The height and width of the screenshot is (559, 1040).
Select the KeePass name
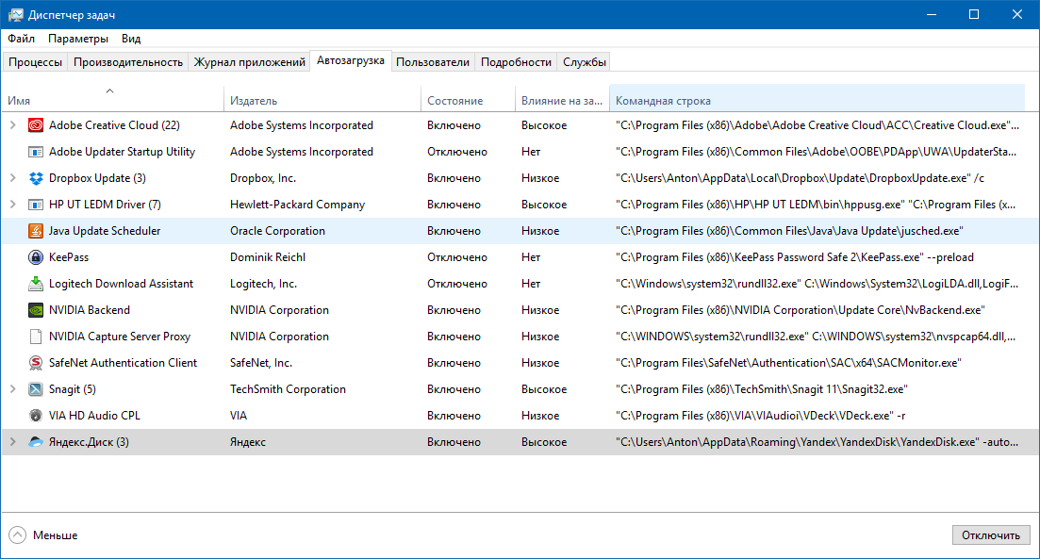pos(69,257)
